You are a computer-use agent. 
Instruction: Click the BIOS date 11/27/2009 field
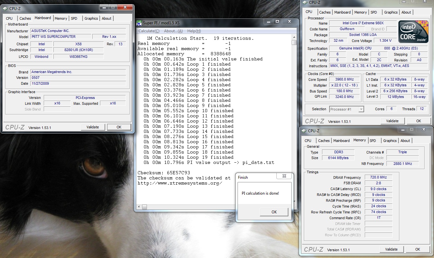point(78,83)
